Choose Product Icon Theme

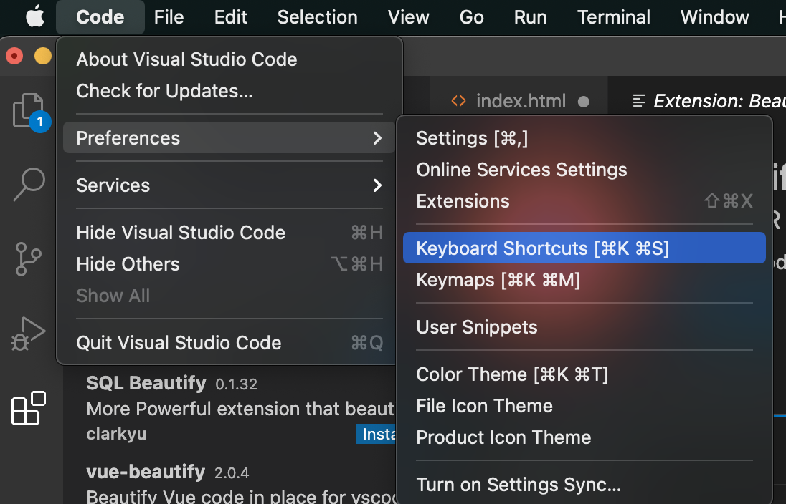(584, 437)
